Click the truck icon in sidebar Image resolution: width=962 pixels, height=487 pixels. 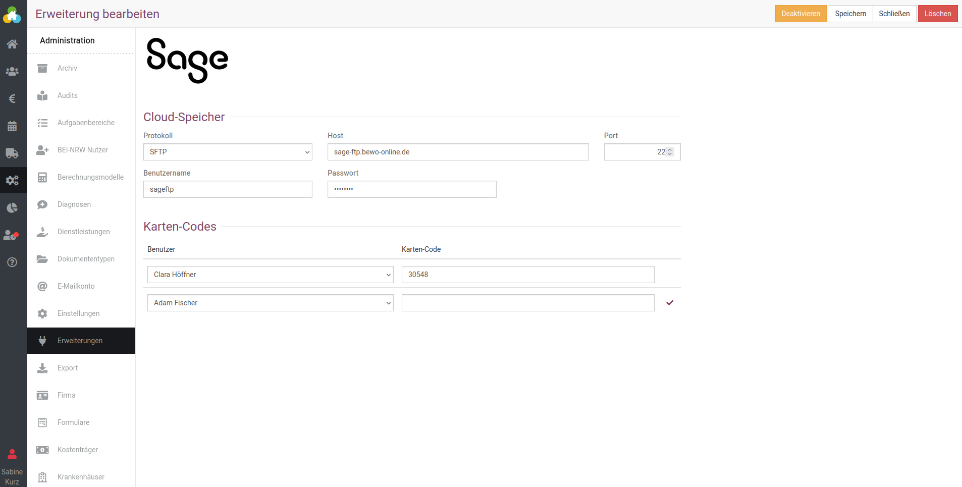12,153
